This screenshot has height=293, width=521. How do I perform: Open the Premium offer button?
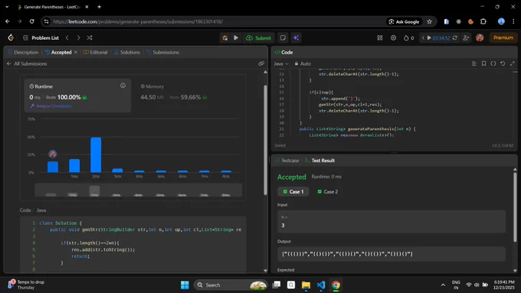pyautogui.click(x=503, y=37)
